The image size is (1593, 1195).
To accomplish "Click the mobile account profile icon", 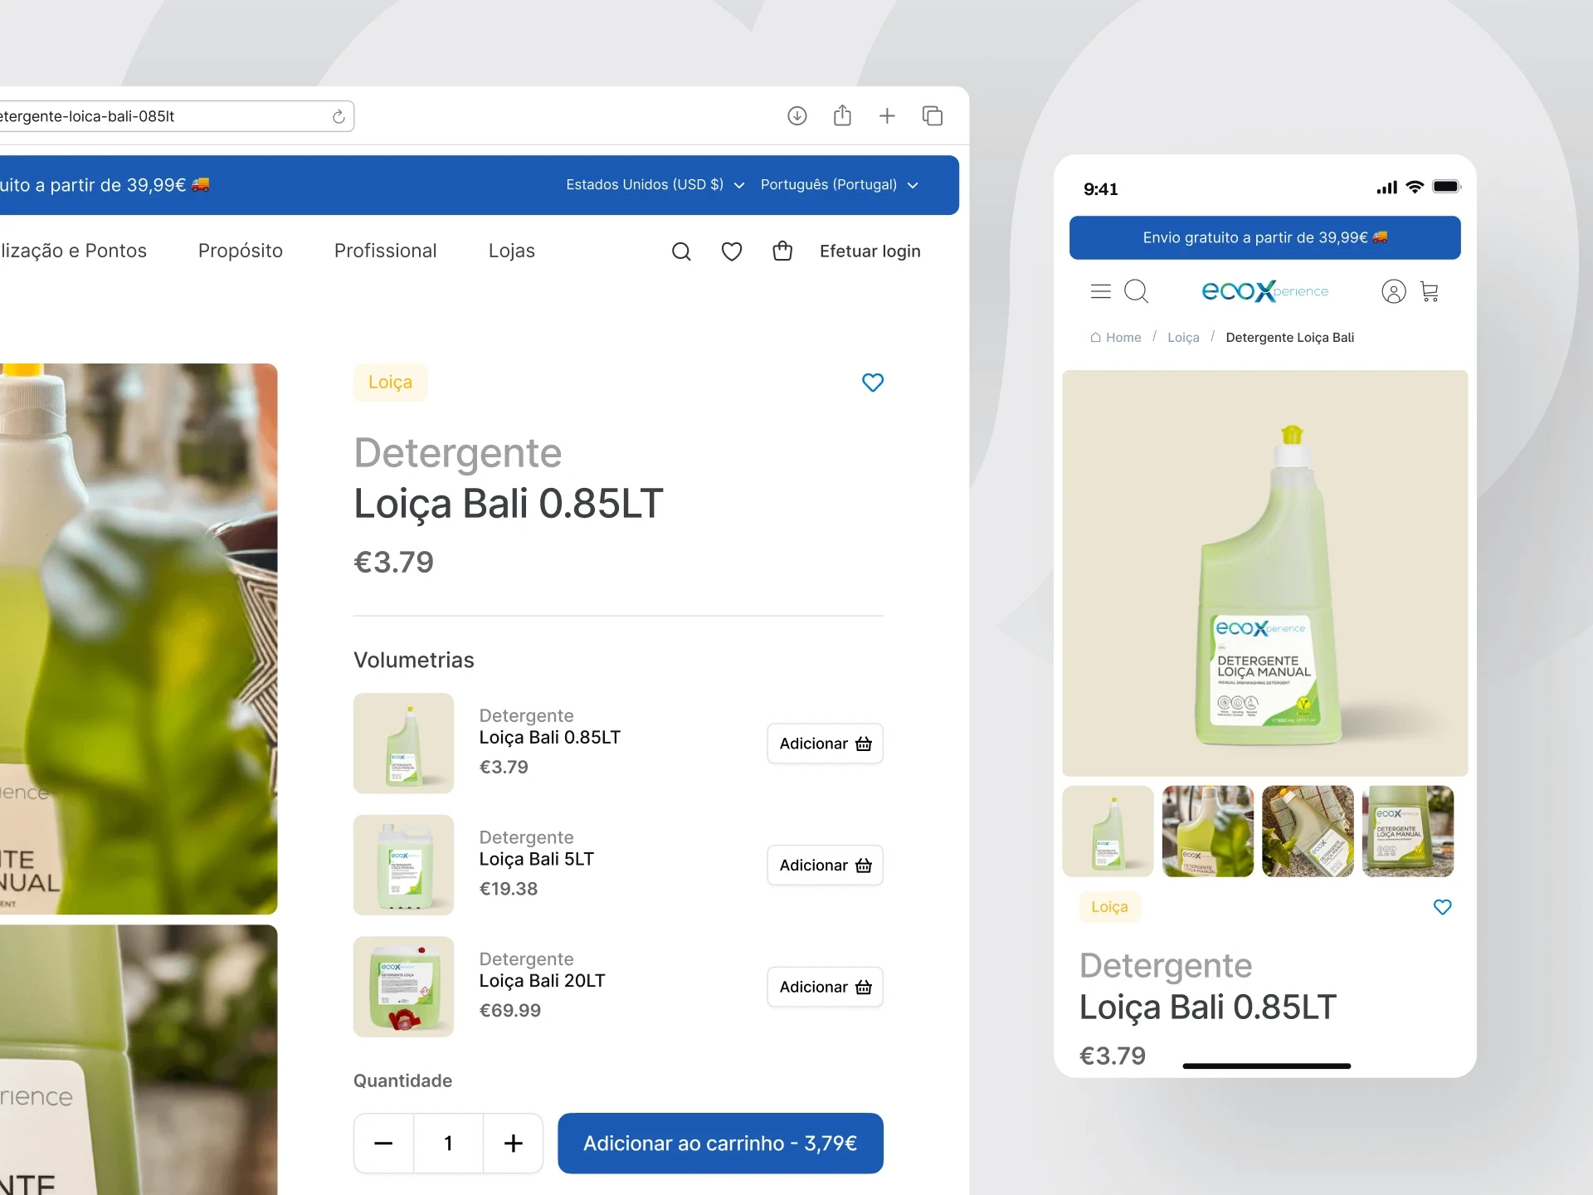I will coord(1393,291).
